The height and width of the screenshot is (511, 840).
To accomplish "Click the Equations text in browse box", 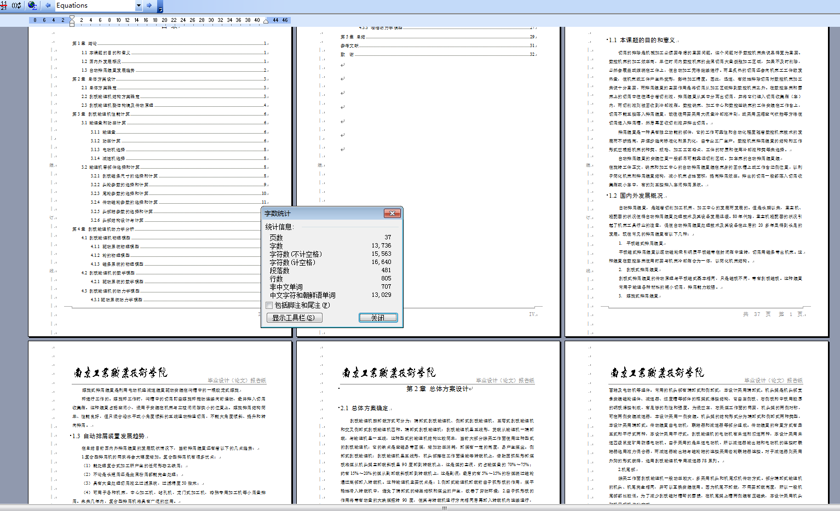I will 72,5.
